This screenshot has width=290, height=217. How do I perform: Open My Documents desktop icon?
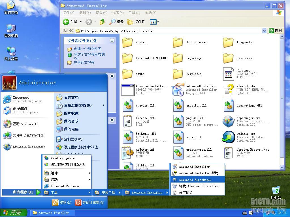click(11, 7)
